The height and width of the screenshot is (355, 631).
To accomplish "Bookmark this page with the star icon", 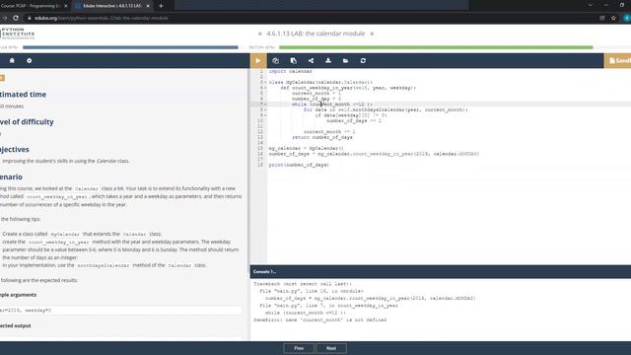I will coord(613,18).
